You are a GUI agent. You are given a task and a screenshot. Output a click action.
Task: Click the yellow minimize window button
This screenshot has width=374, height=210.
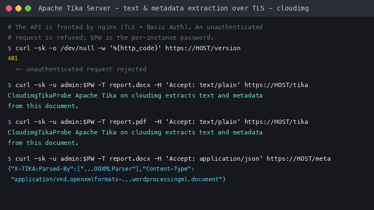click(x=18, y=8)
